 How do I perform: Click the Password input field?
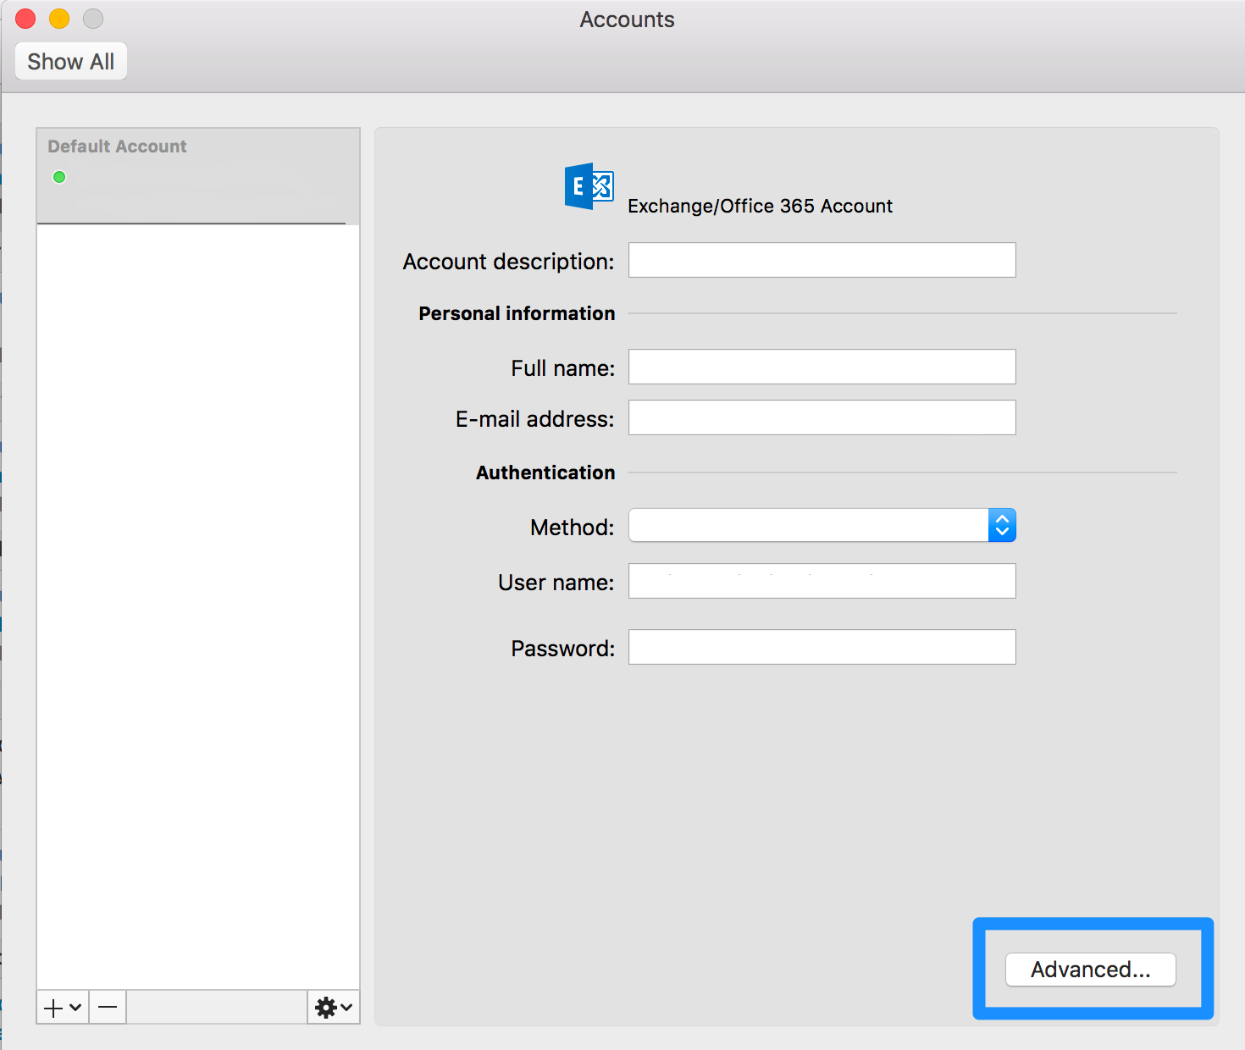821,647
